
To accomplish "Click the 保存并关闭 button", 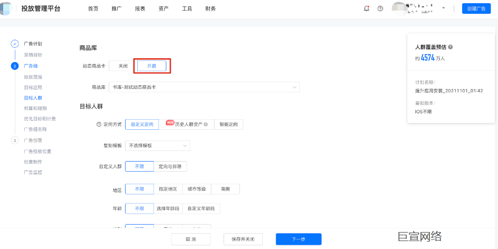I will coord(243,239).
